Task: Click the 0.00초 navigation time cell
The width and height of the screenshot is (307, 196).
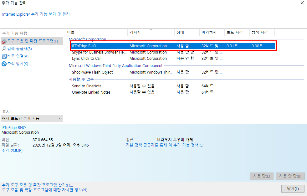Action: pos(257,46)
